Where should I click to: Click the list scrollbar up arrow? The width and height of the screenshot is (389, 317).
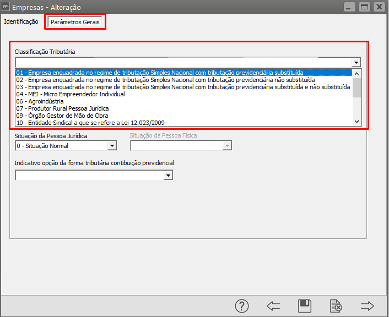[356, 74]
